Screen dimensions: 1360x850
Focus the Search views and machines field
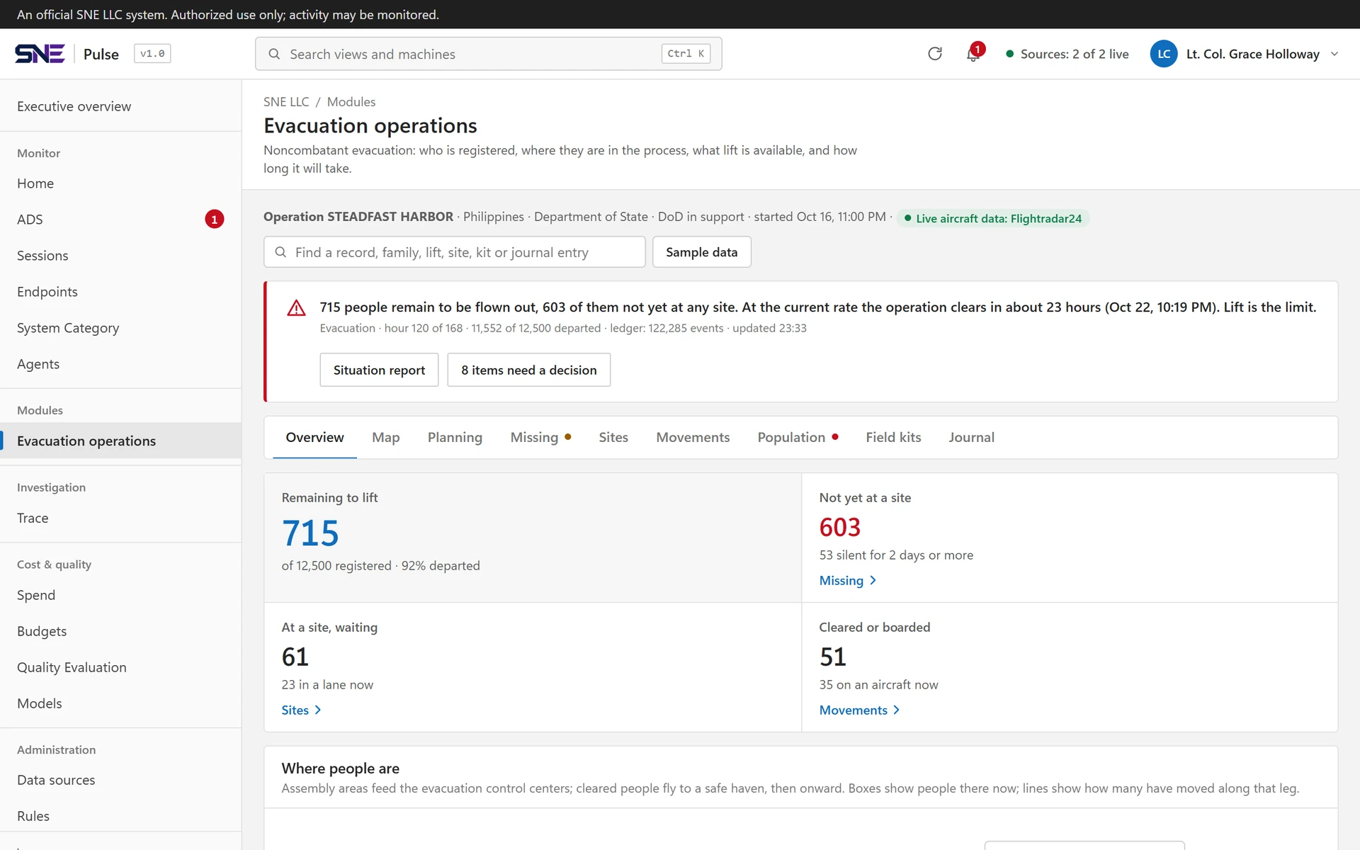489,54
